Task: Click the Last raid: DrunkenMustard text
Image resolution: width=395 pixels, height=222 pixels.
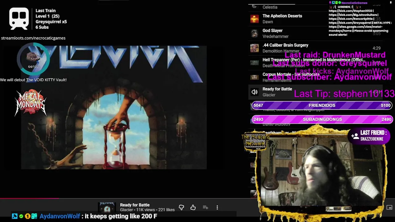Action: pyautogui.click(x=335, y=55)
